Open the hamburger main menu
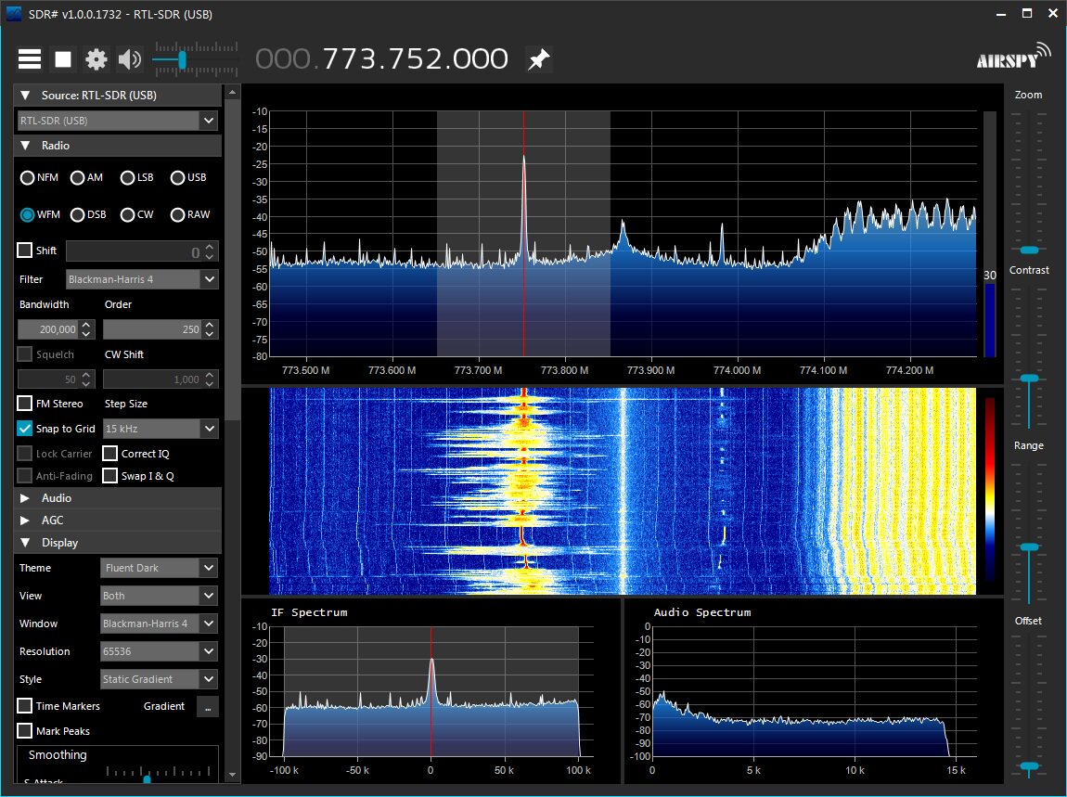The height and width of the screenshot is (797, 1067). (x=30, y=59)
